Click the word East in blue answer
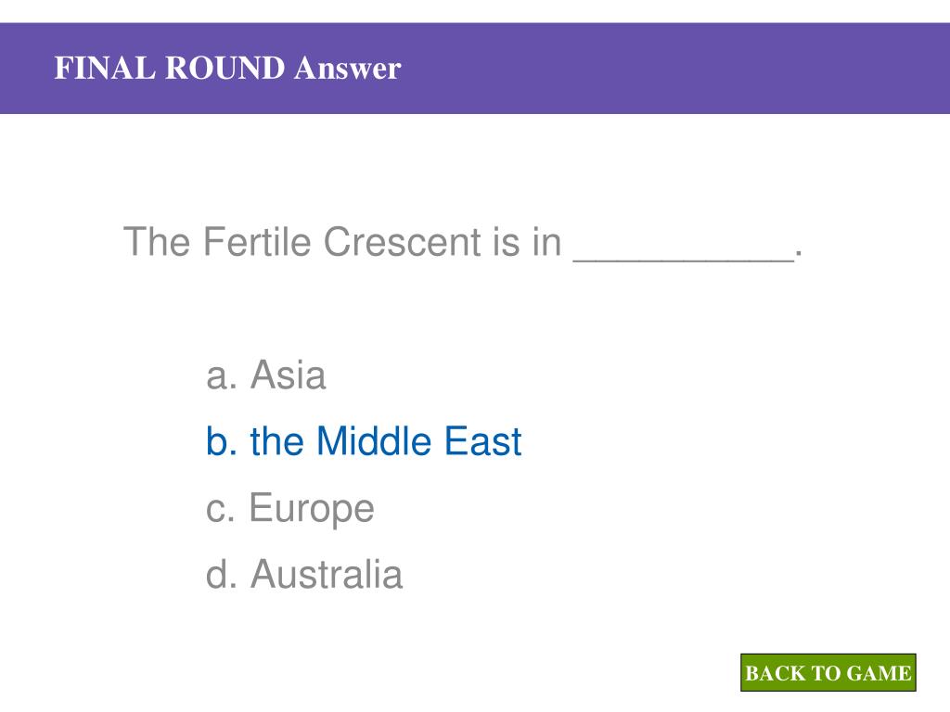Viewport: 950px width, 712px height. point(482,440)
